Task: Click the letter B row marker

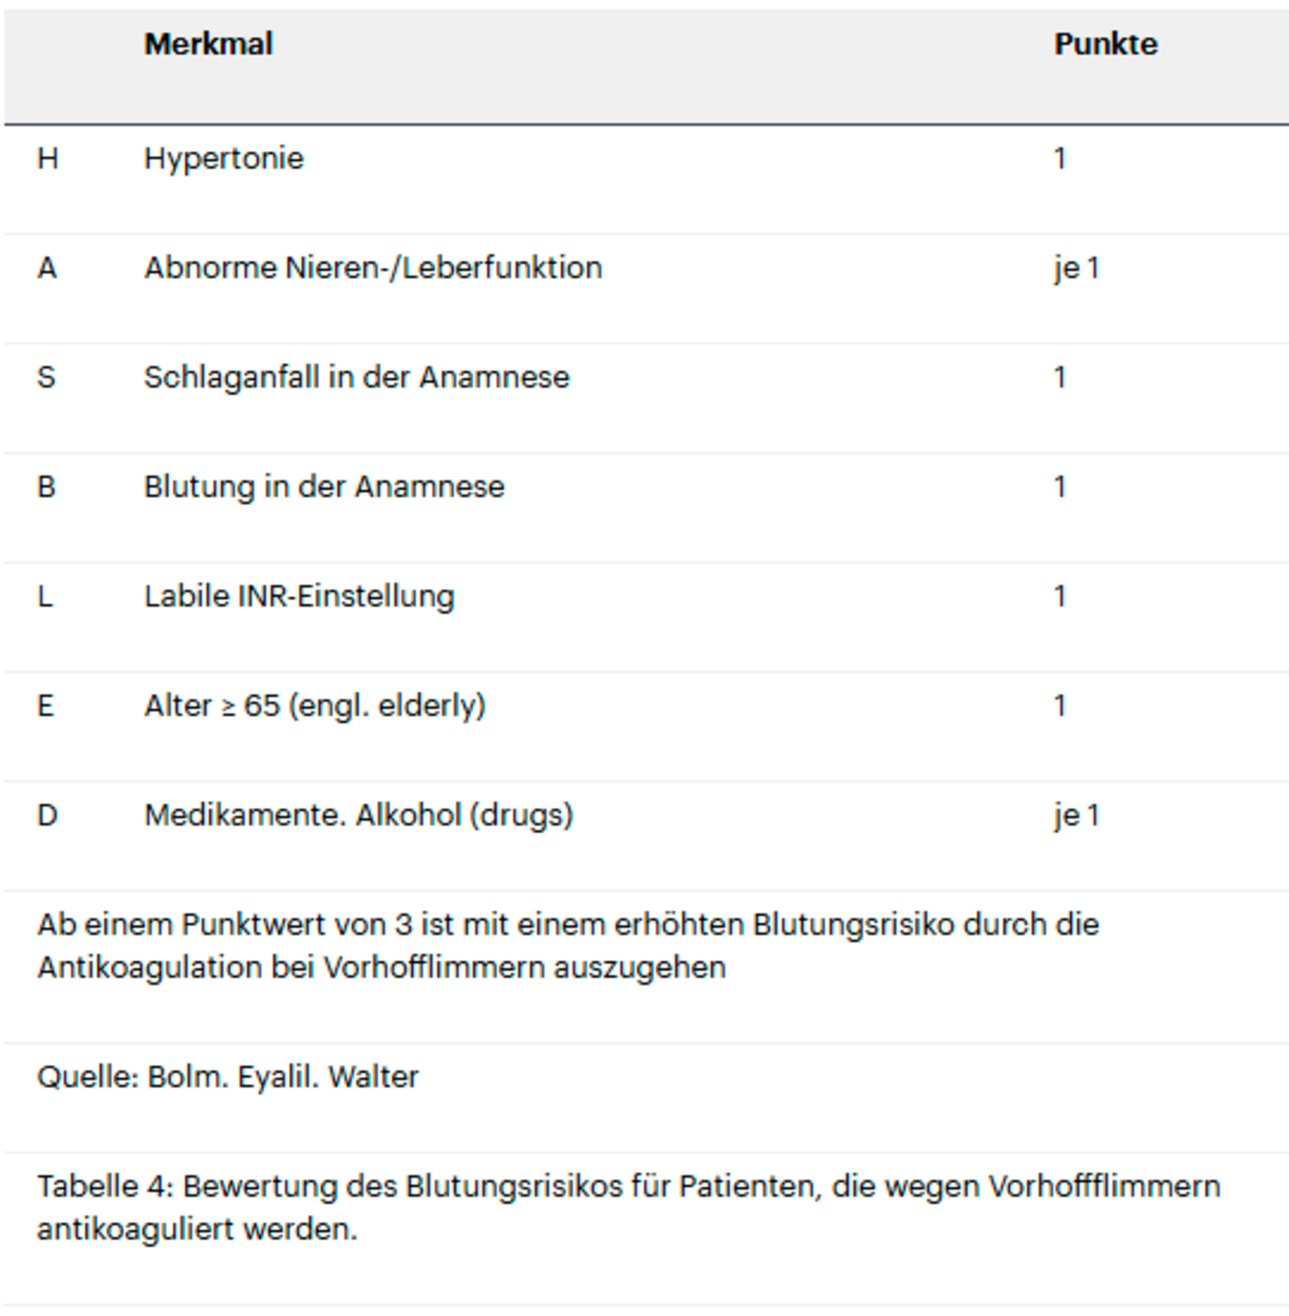Action: pos(46,487)
